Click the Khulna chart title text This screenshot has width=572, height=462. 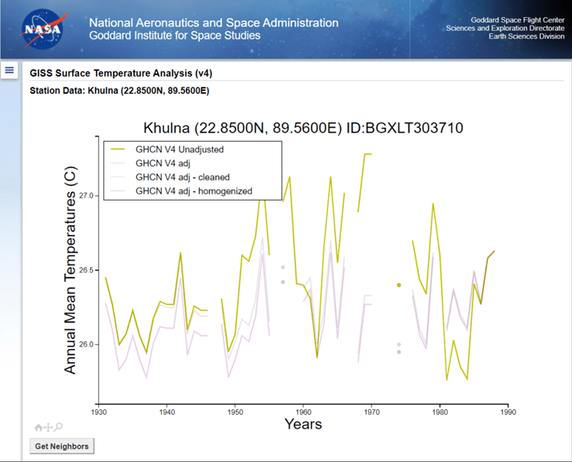[303, 127]
